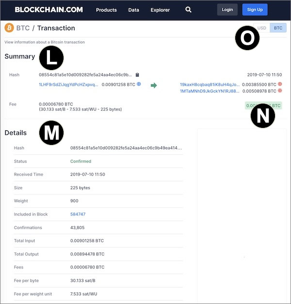Click Fee per byte value 30.133 sat/B
The width and height of the screenshot is (291, 304).
(83, 281)
